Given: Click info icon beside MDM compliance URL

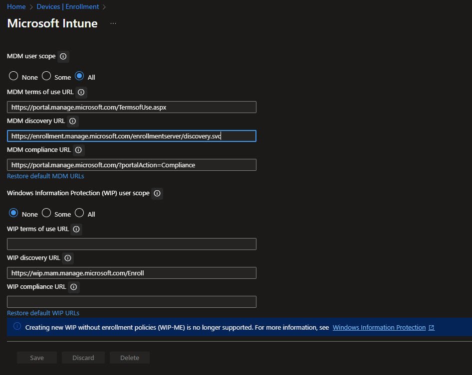Looking at the screenshot, I should (x=79, y=150).
